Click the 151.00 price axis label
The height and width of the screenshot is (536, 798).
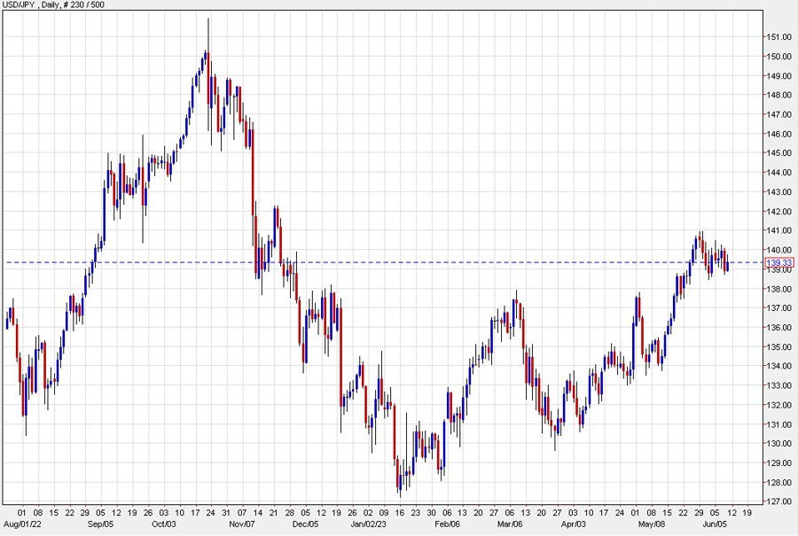pos(777,37)
